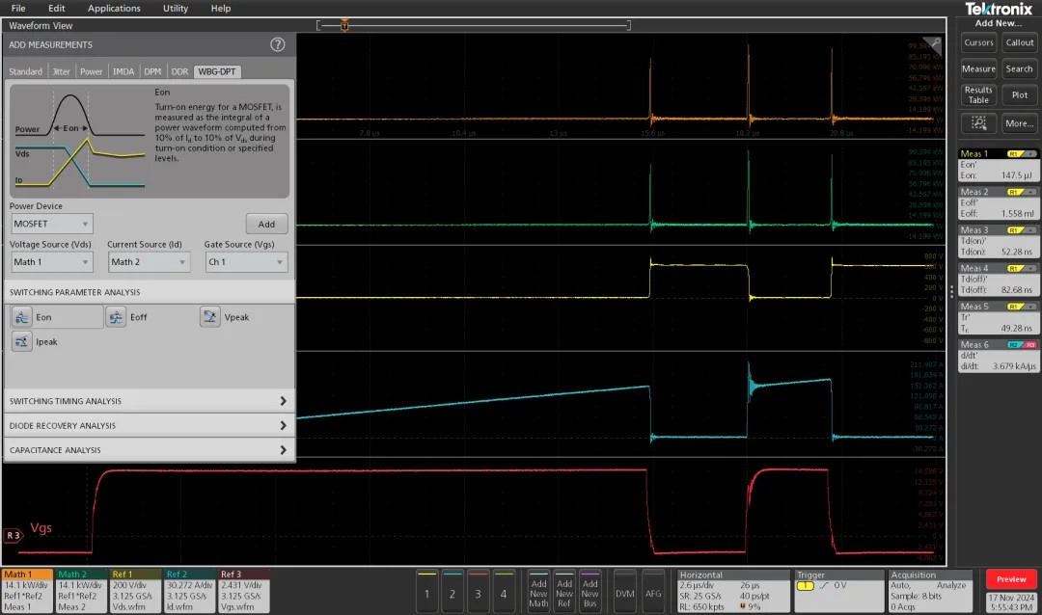Open the Applications menu

(114, 8)
